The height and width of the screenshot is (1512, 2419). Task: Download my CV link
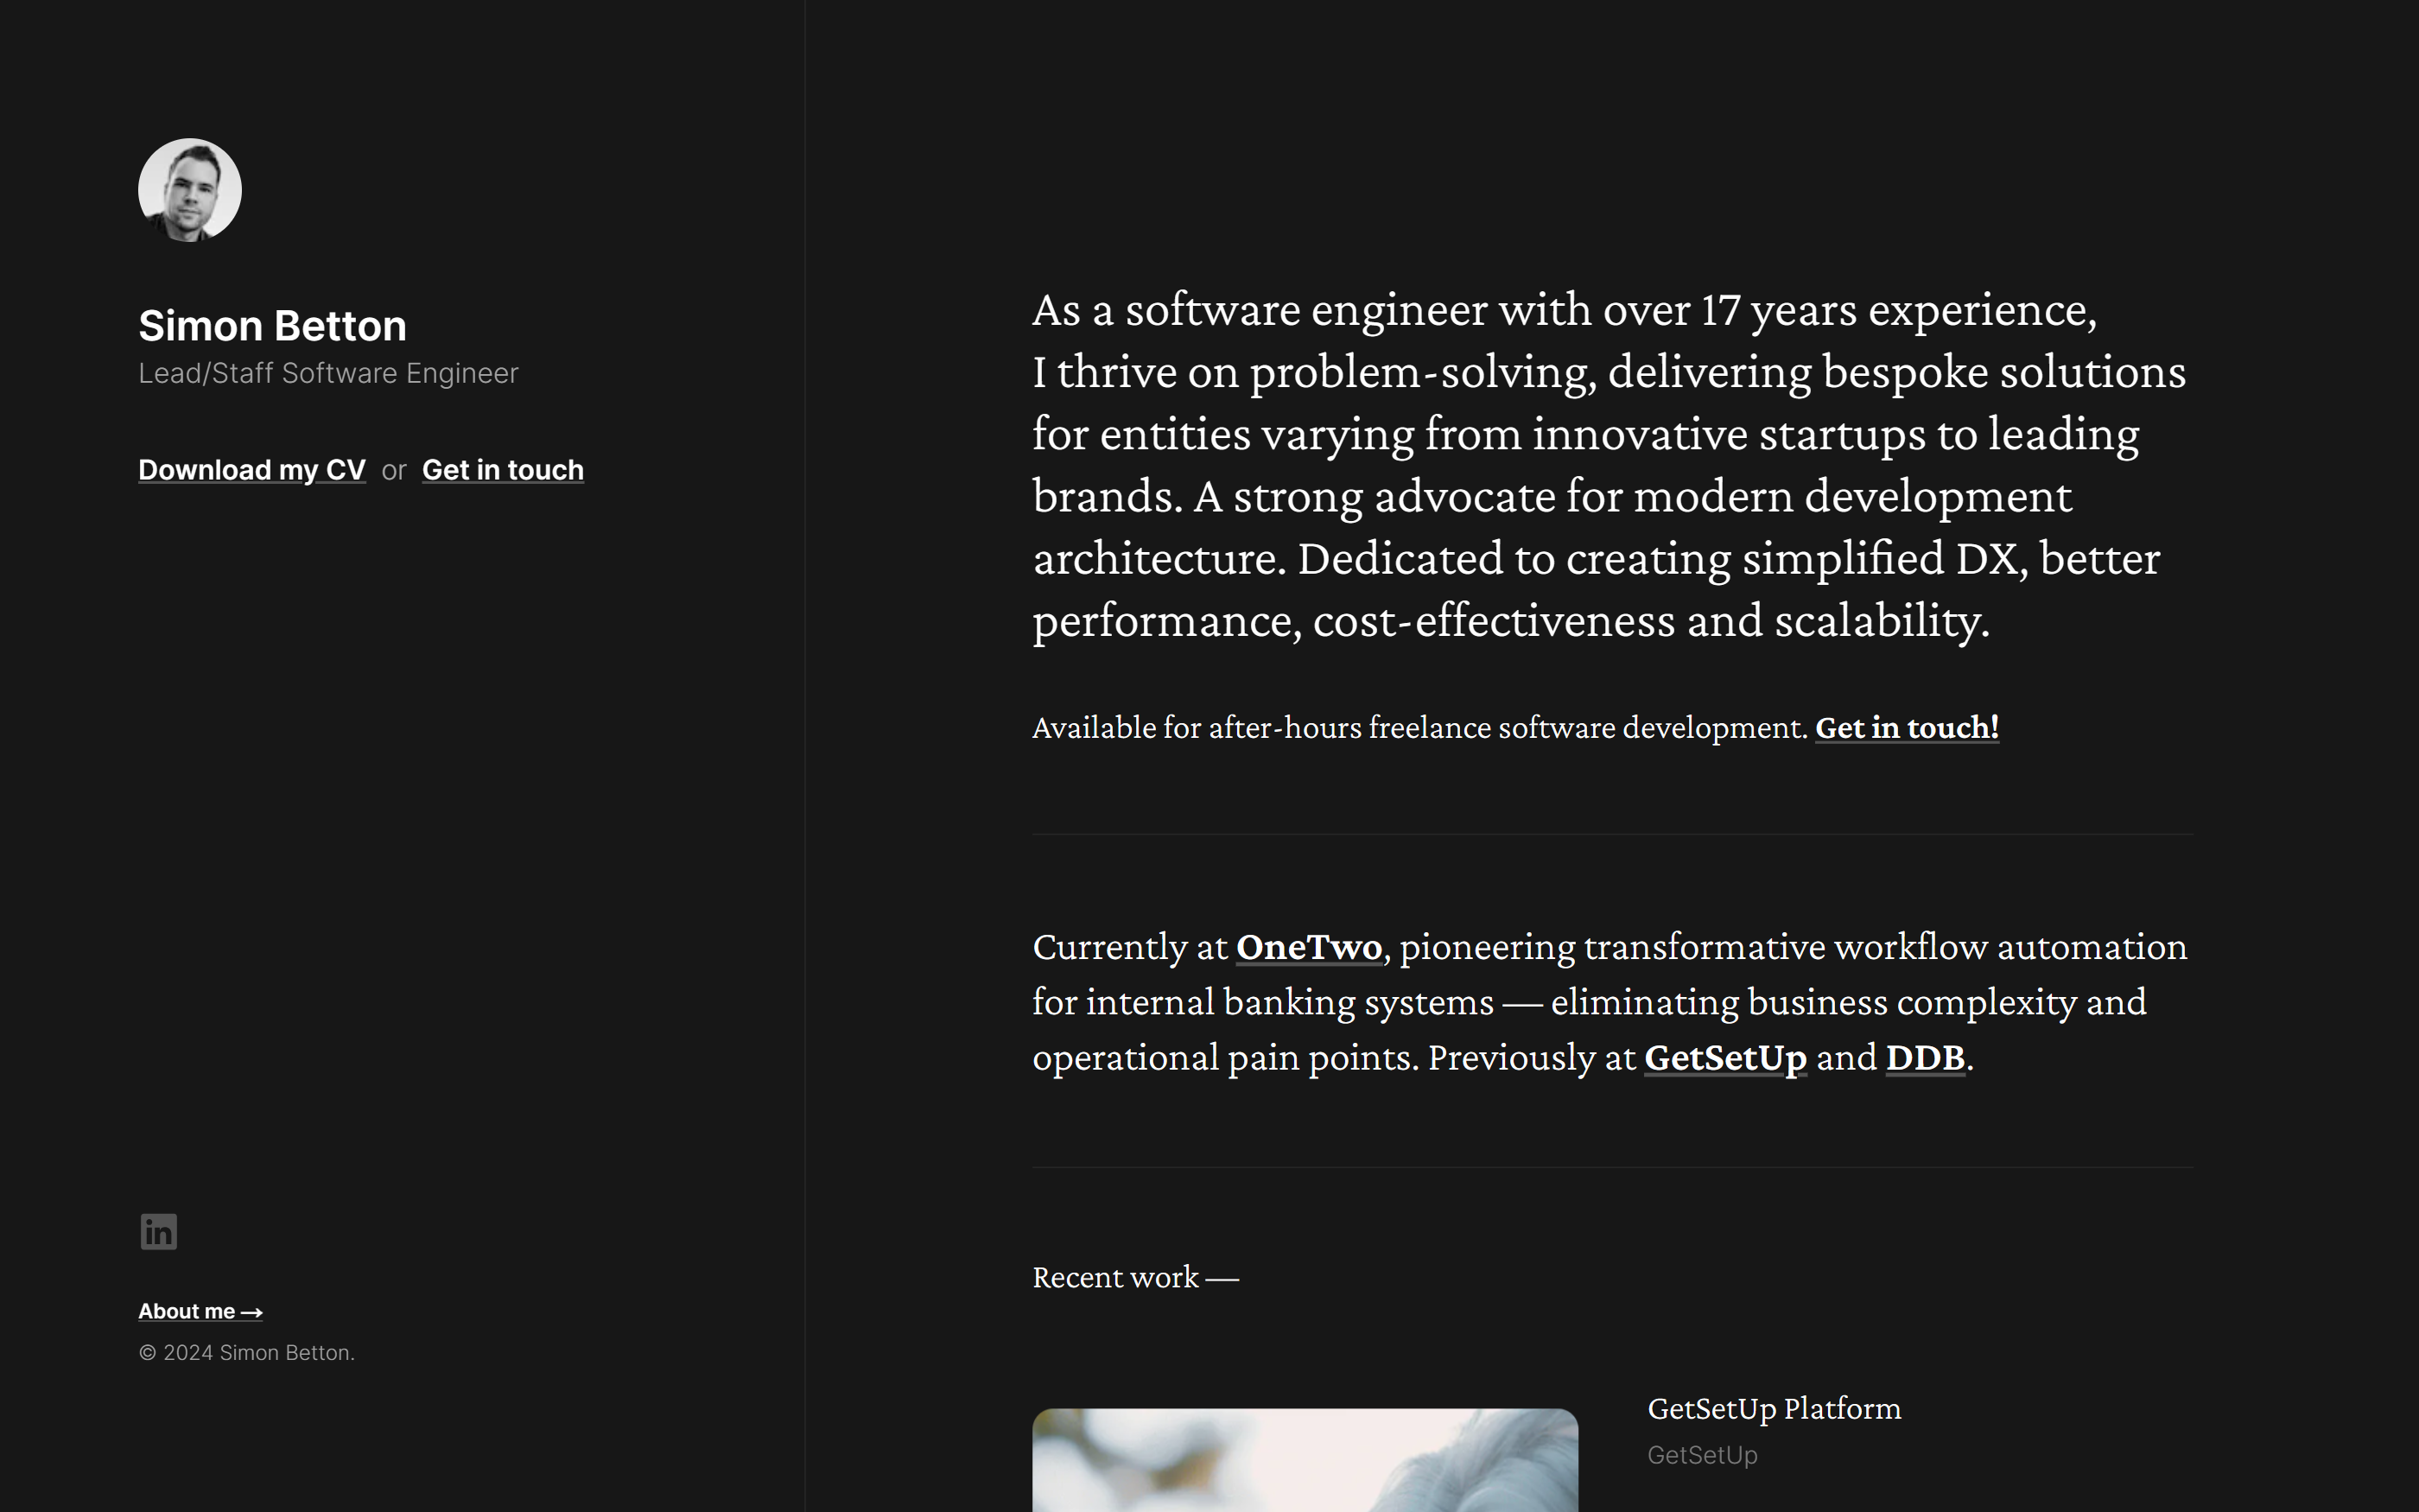(x=252, y=470)
